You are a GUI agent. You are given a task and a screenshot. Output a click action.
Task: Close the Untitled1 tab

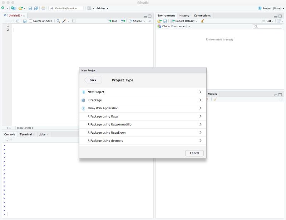point(24,16)
